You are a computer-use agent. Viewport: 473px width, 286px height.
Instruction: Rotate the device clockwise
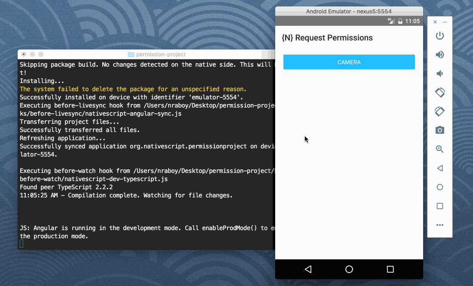[x=439, y=111]
